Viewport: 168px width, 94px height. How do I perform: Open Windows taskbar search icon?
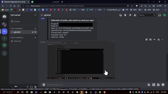pos(18,92)
